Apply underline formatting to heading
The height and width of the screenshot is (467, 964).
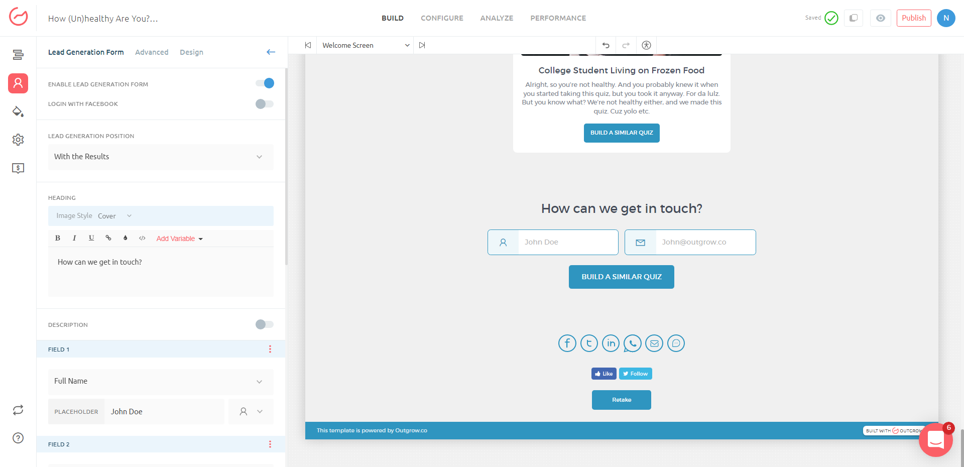[x=91, y=238]
